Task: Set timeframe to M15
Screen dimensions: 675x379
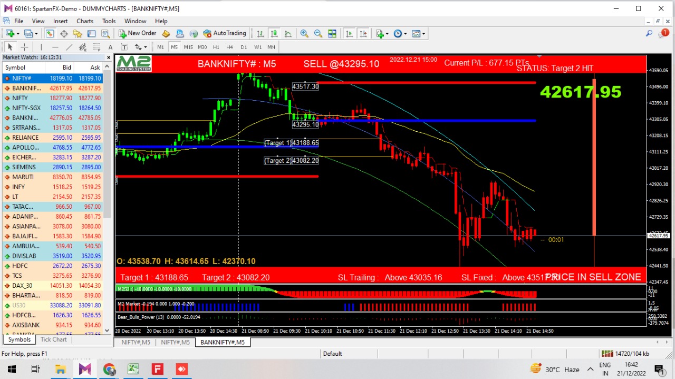Action: pos(188,47)
